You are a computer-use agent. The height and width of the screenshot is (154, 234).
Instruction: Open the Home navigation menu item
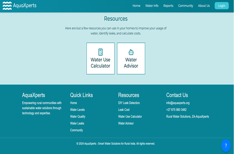pyautogui.click(x=136, y=6)
